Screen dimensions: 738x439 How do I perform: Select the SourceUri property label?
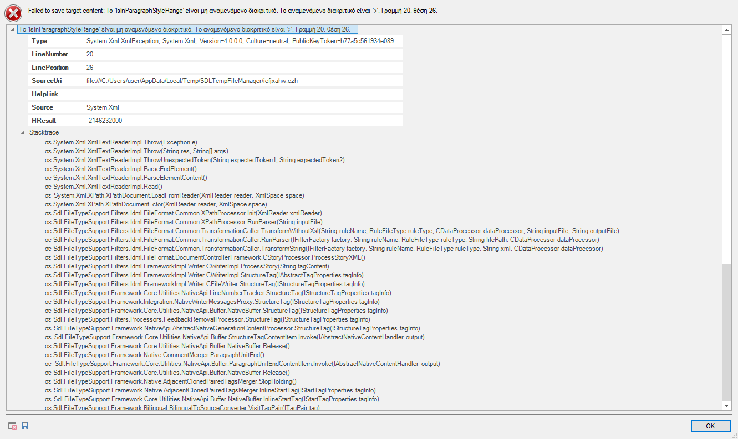(47, 81)
